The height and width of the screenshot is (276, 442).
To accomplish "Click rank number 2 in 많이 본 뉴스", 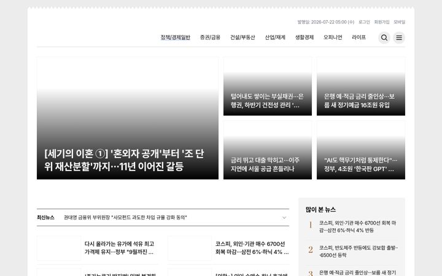I will [311, 250].
